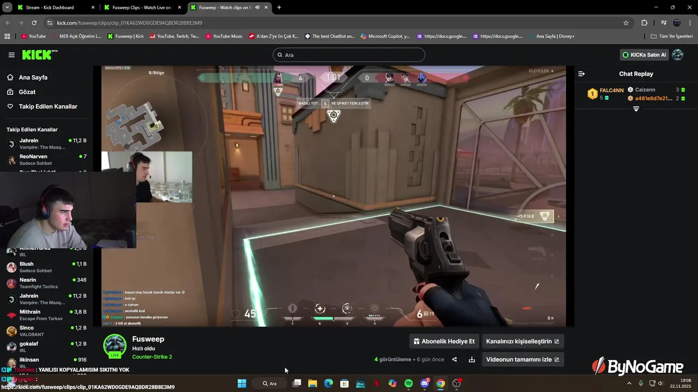Image resolution: width=698 pixels, height=392 pixels.
Task: Open Microsoft Edge from the taskbar
Action: [x=329, y=383]
